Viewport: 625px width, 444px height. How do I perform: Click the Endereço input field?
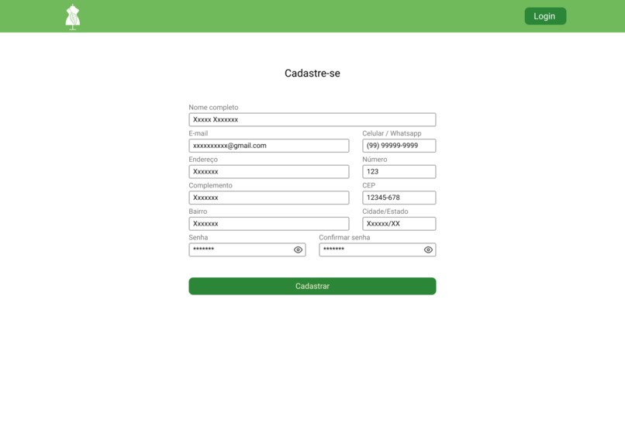coord(268,171)
